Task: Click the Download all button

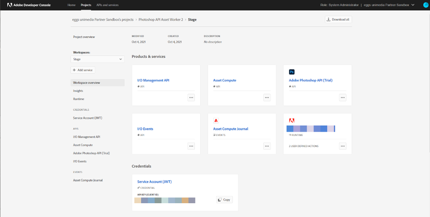Action: point(338,20)
